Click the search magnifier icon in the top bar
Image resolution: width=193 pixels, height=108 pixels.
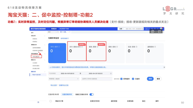[142, 29]
